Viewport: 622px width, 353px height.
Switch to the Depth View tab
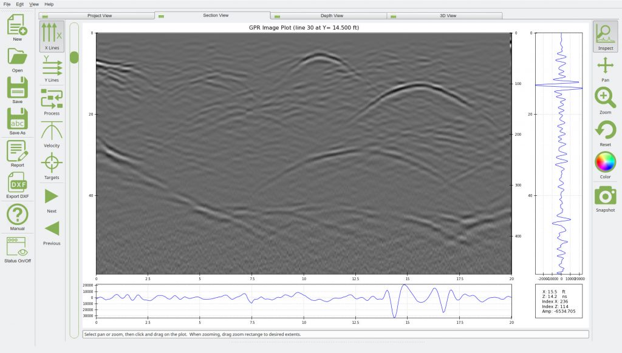pyautogui.click(x=329, y=16)
